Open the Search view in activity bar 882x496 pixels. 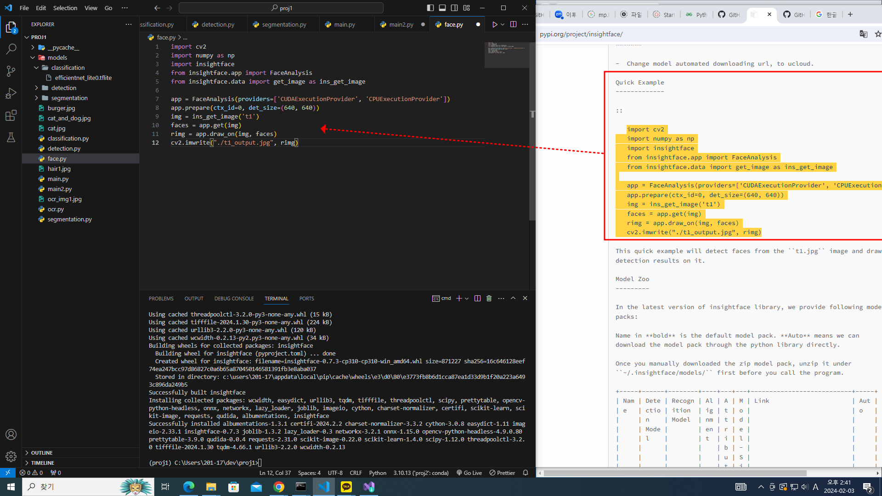(11, 49)
